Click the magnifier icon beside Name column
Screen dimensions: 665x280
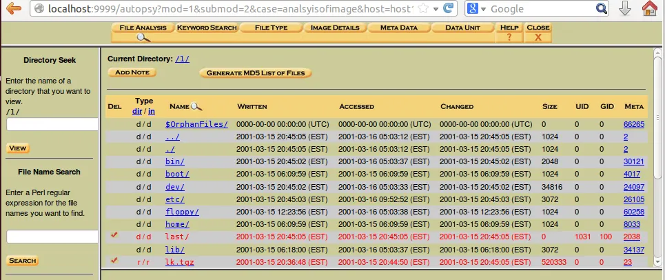[x=196, y=107]
